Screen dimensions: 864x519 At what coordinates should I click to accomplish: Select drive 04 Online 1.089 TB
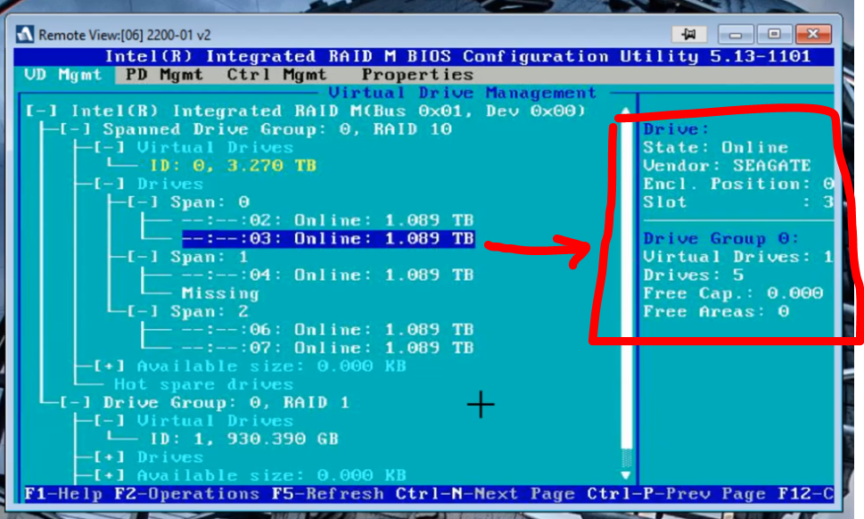(x=328, y=275)
